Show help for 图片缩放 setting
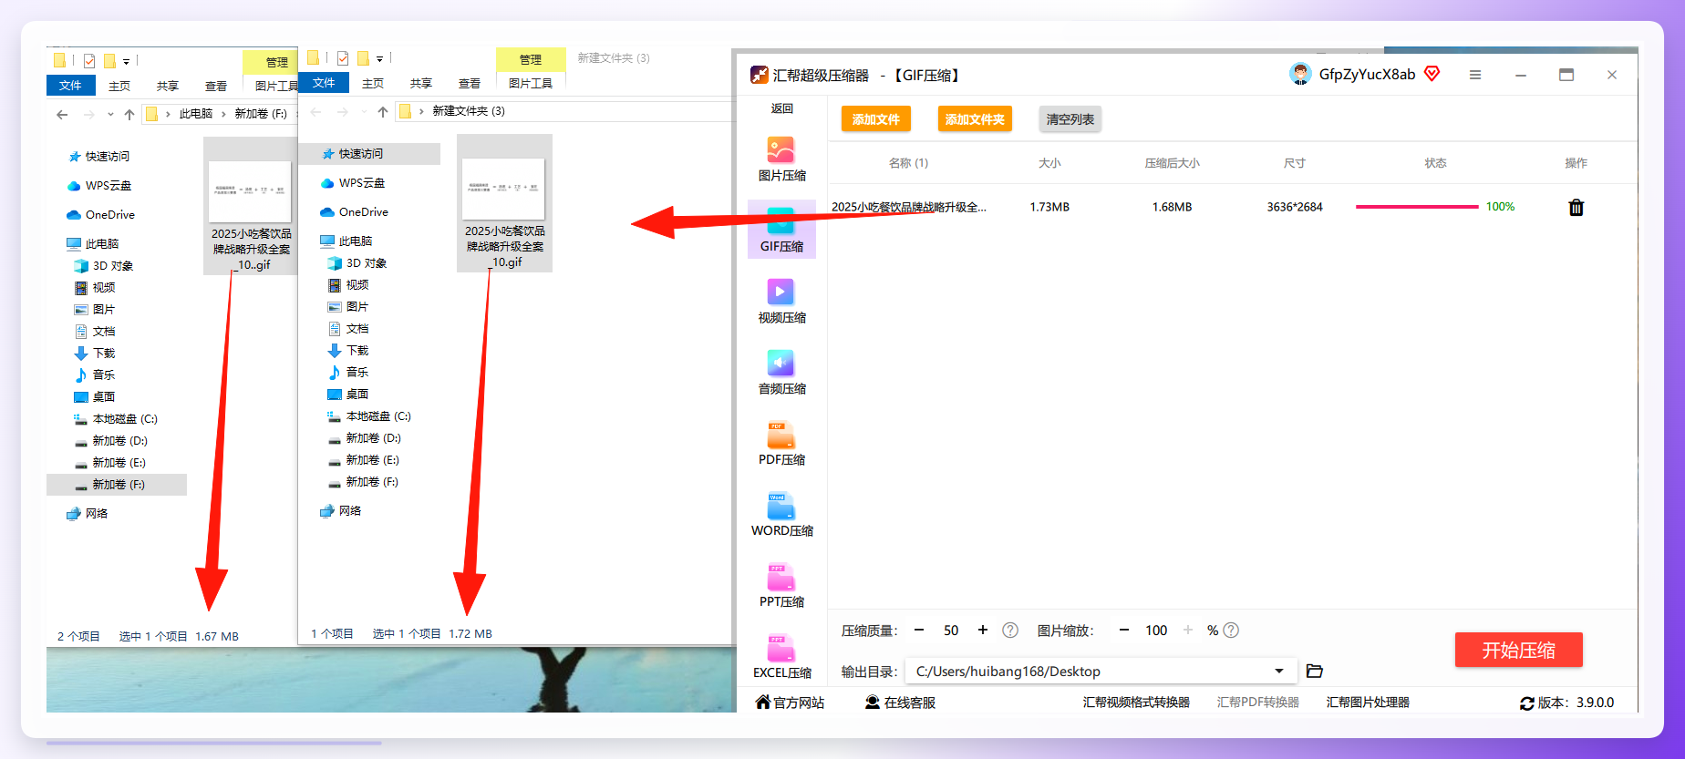1685x759 pixels. coord(1231,631)
